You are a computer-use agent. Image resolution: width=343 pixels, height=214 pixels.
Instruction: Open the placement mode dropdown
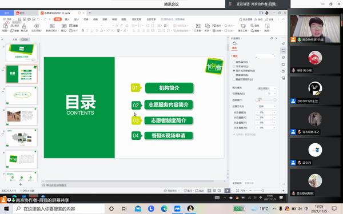point(267,106)
